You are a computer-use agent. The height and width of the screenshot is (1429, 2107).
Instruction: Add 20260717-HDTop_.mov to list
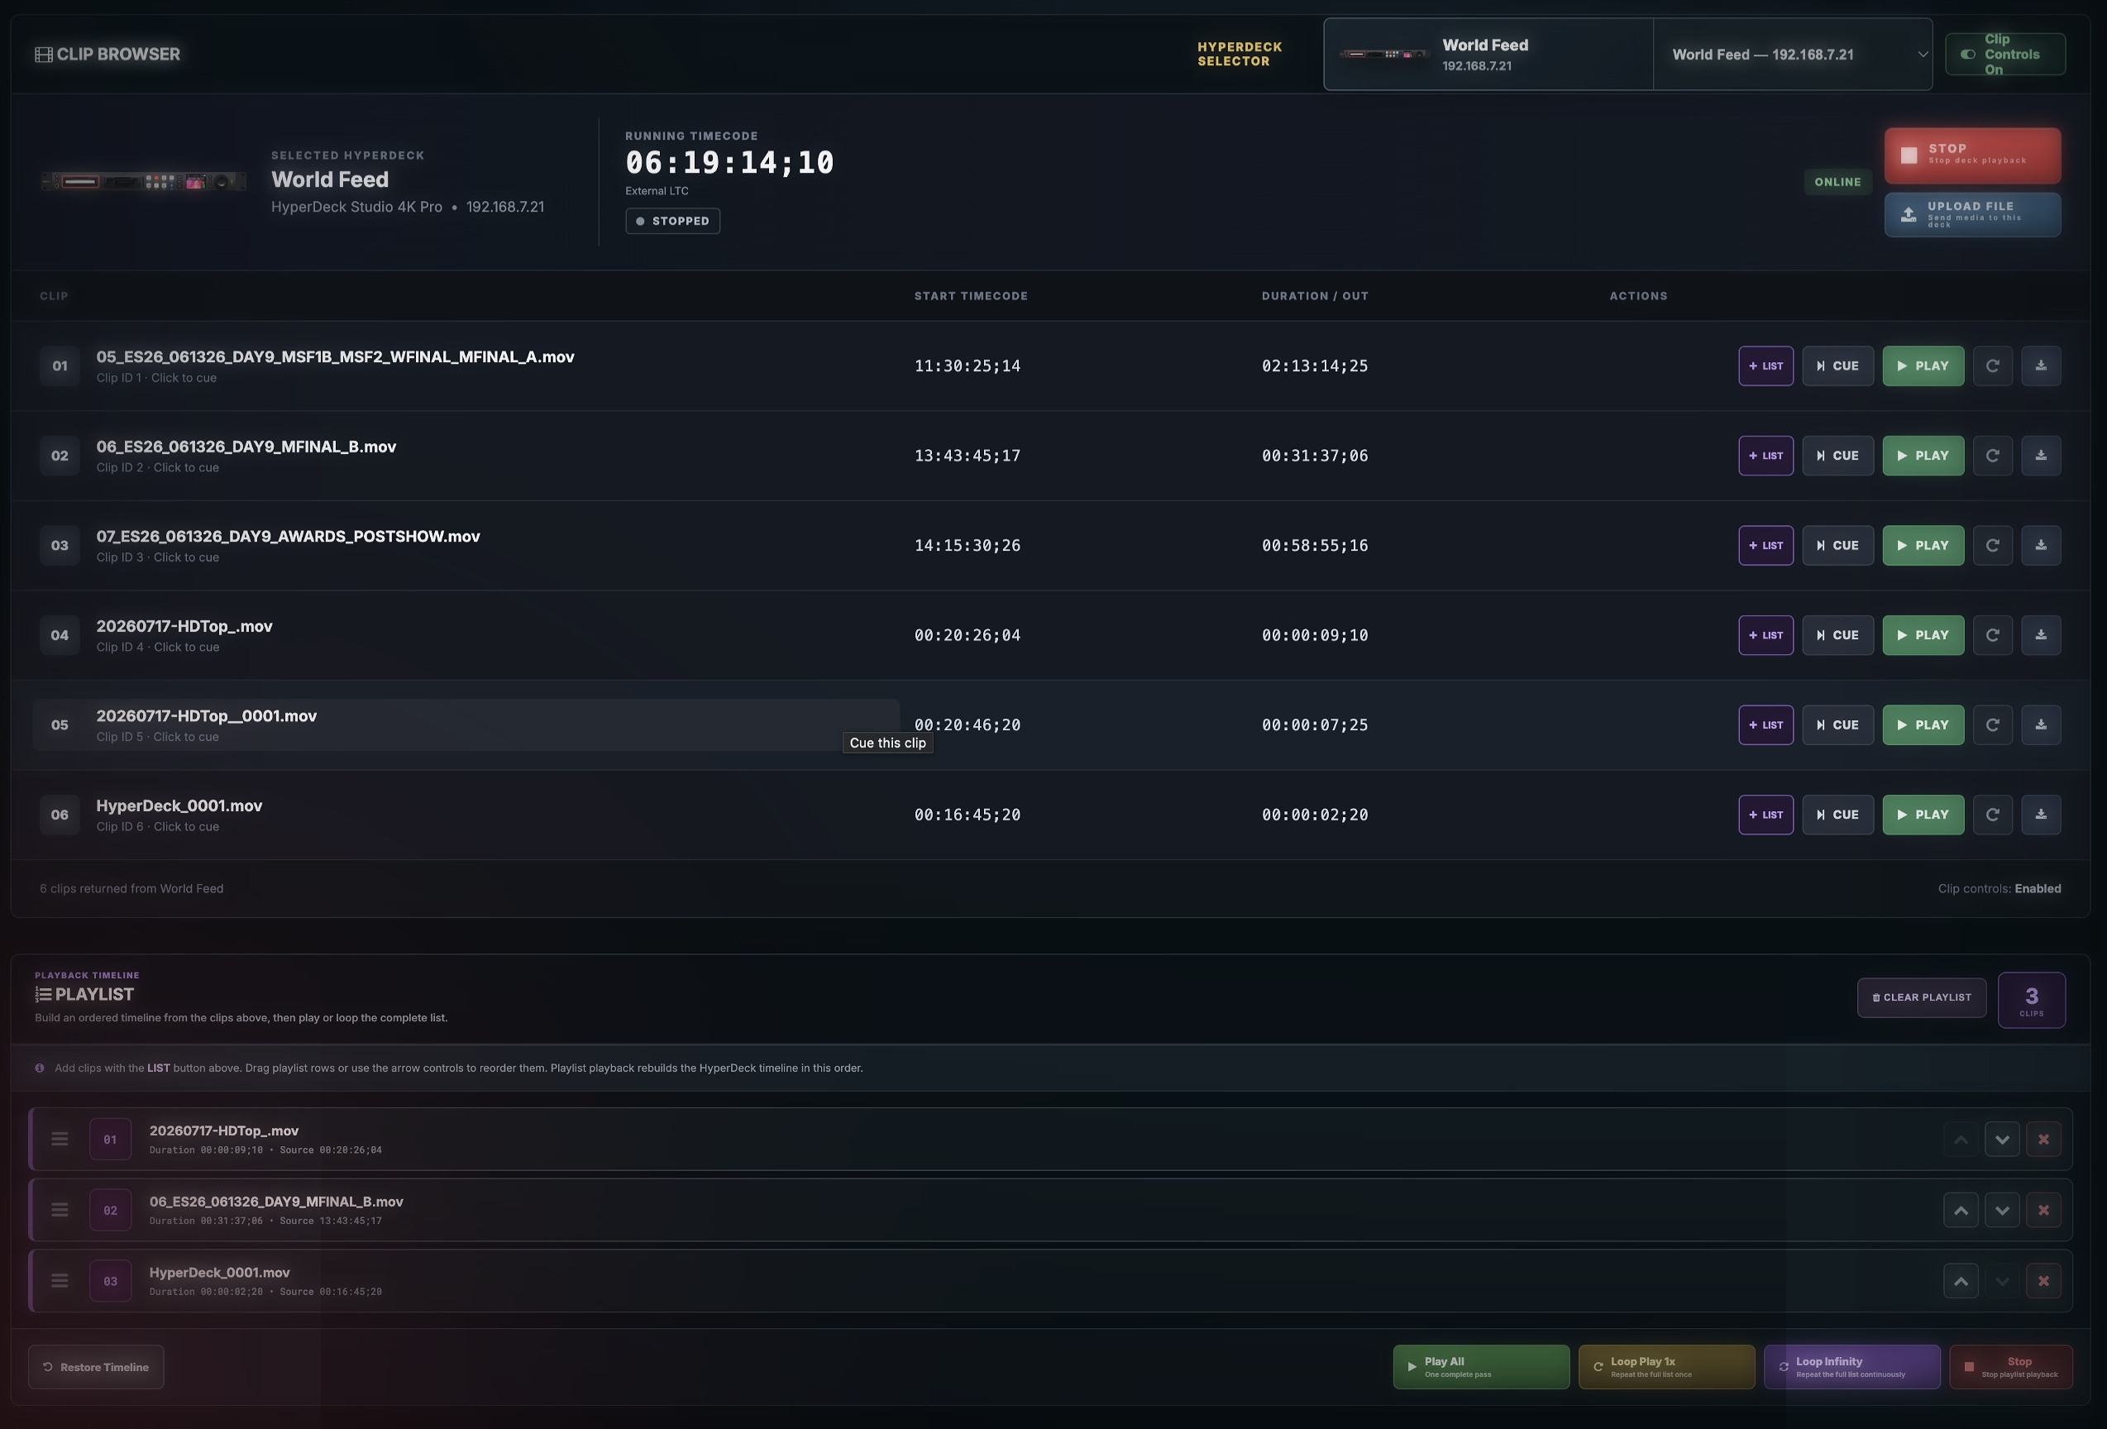[1765, 636]
